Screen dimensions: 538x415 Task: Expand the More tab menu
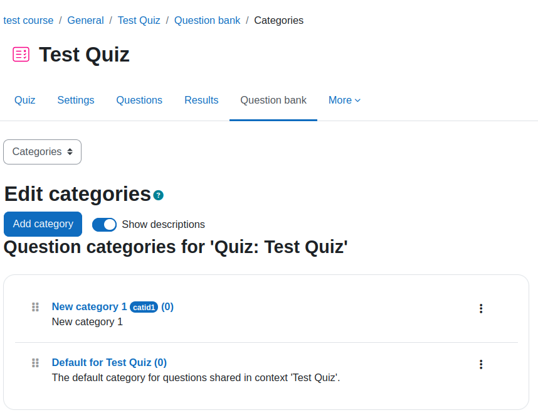344,100
